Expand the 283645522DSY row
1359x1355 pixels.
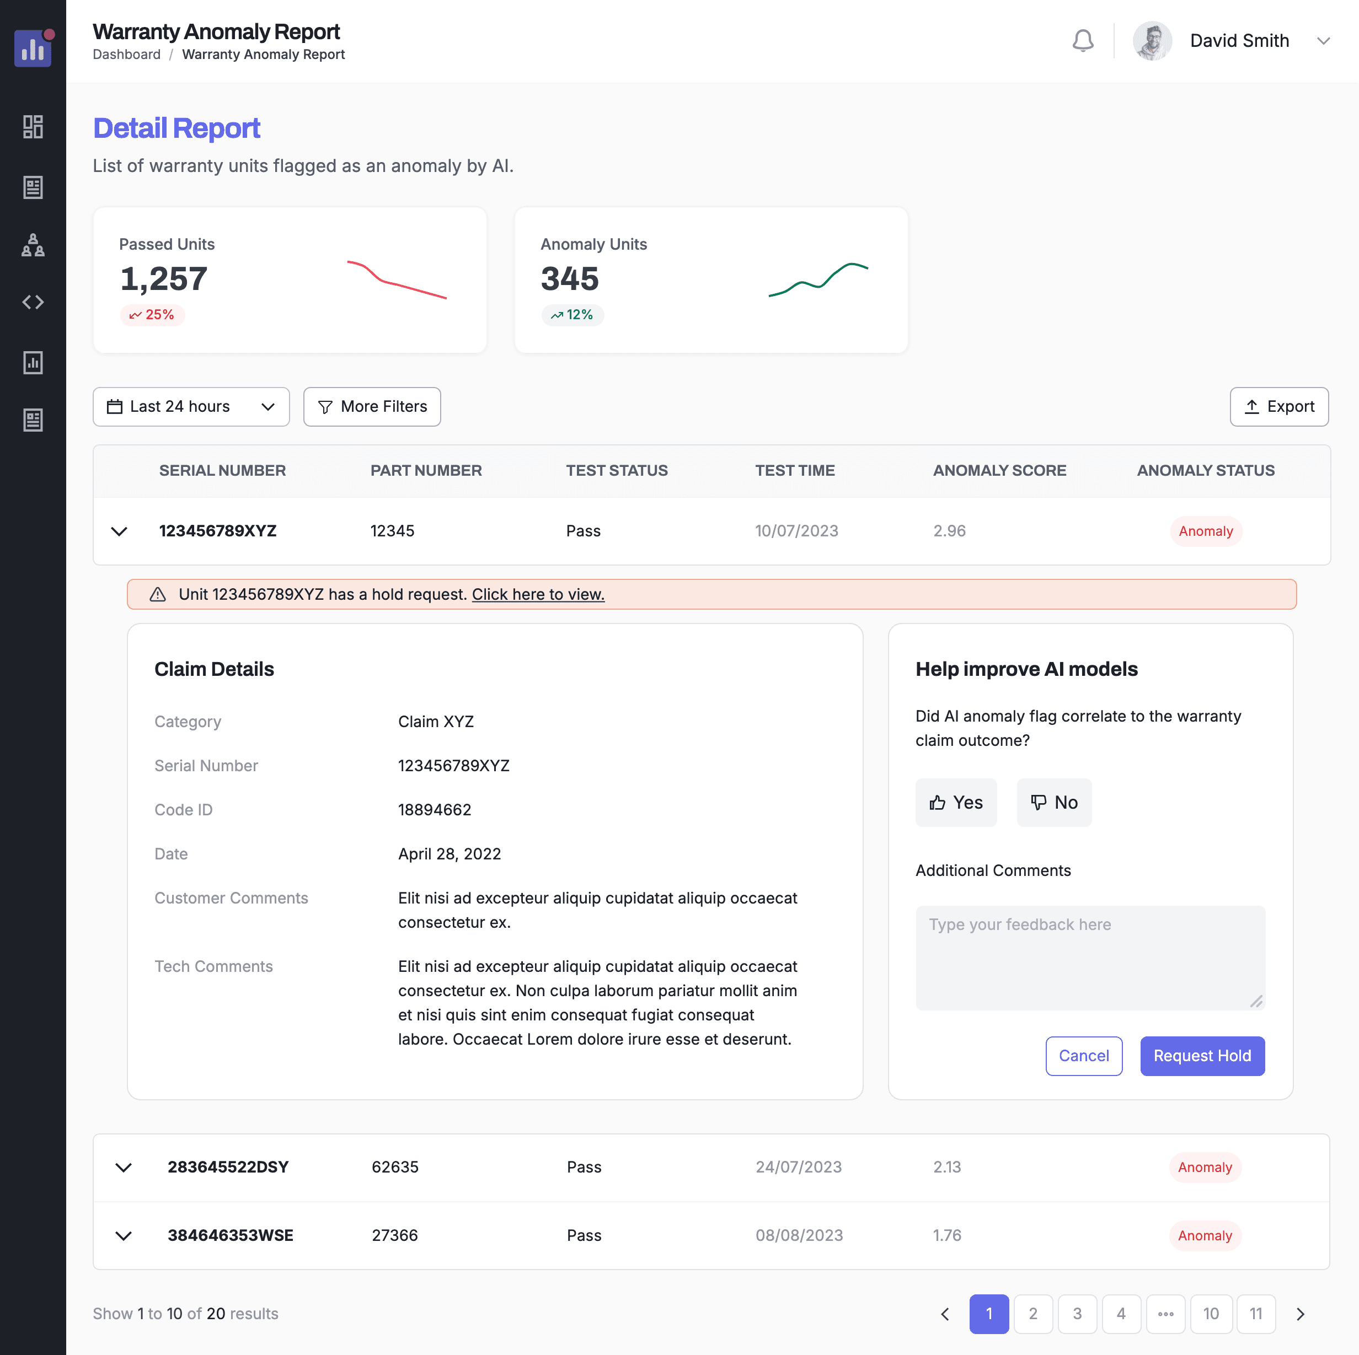124,1167
